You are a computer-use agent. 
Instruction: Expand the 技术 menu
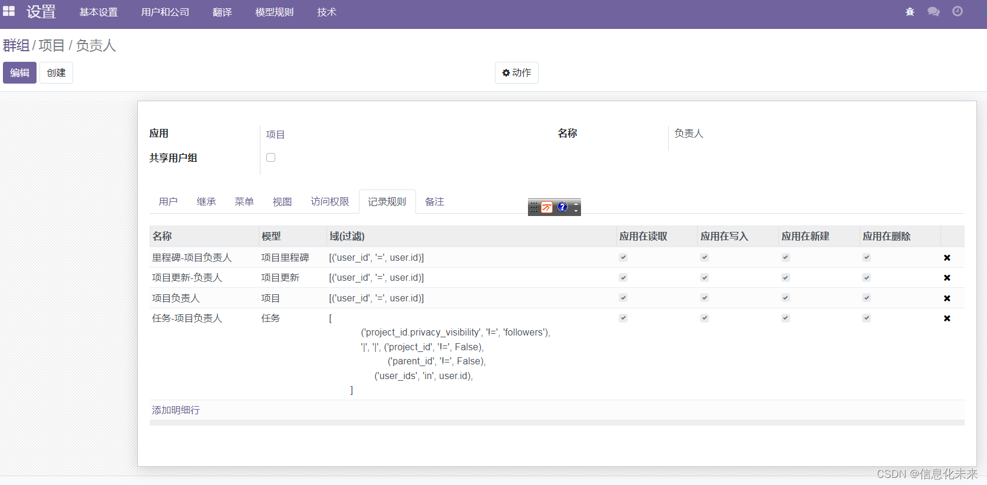326,12
